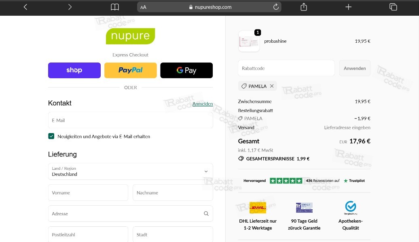Remove the PAMELA discount code tag

[271, 86]
